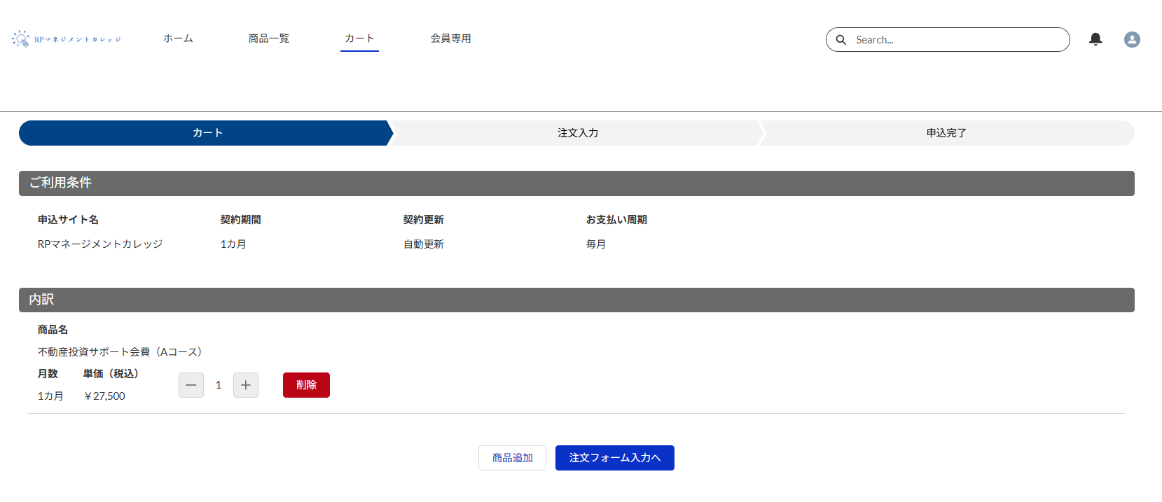The height and width of the screenshot is (502, 1162).
Task: Go to the ホーム menu item
Action: coord(178,39)
